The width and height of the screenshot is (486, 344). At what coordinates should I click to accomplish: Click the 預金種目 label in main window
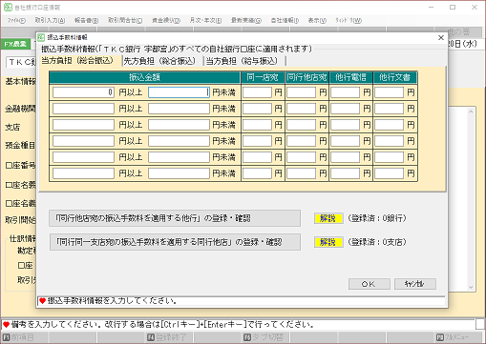click(20, 146)
